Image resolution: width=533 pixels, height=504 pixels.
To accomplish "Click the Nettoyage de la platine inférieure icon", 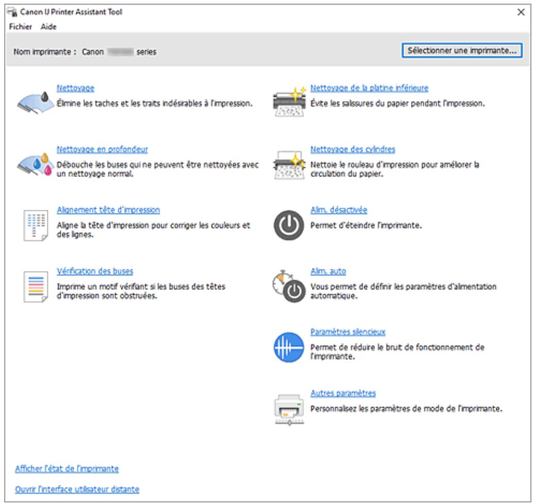I will 289,102.
